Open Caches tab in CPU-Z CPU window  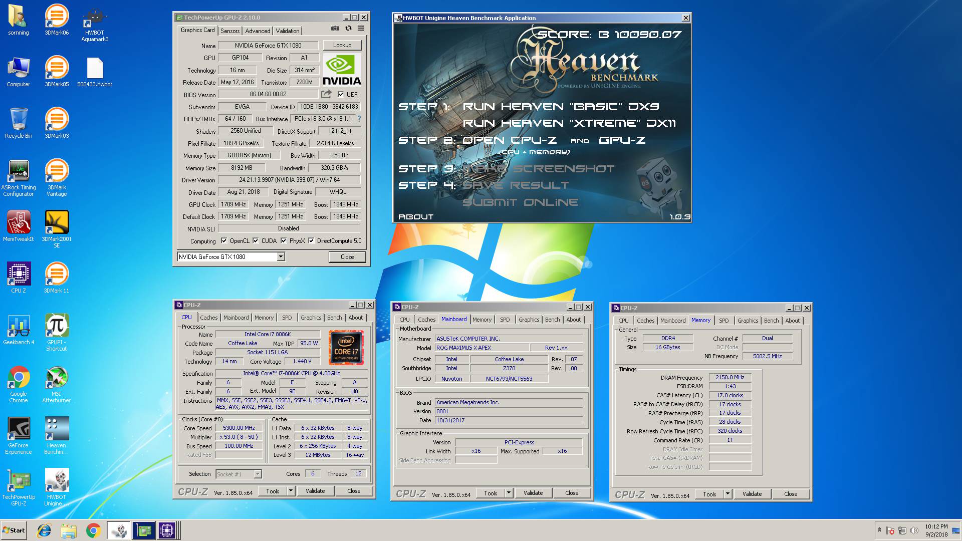pyautogui.click(x=209, y=318)
